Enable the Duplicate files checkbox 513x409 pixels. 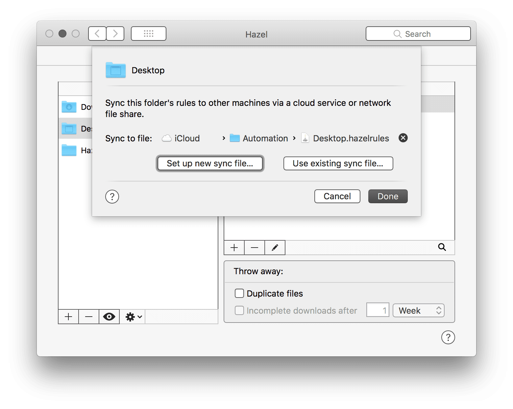(x=239, y=293)
